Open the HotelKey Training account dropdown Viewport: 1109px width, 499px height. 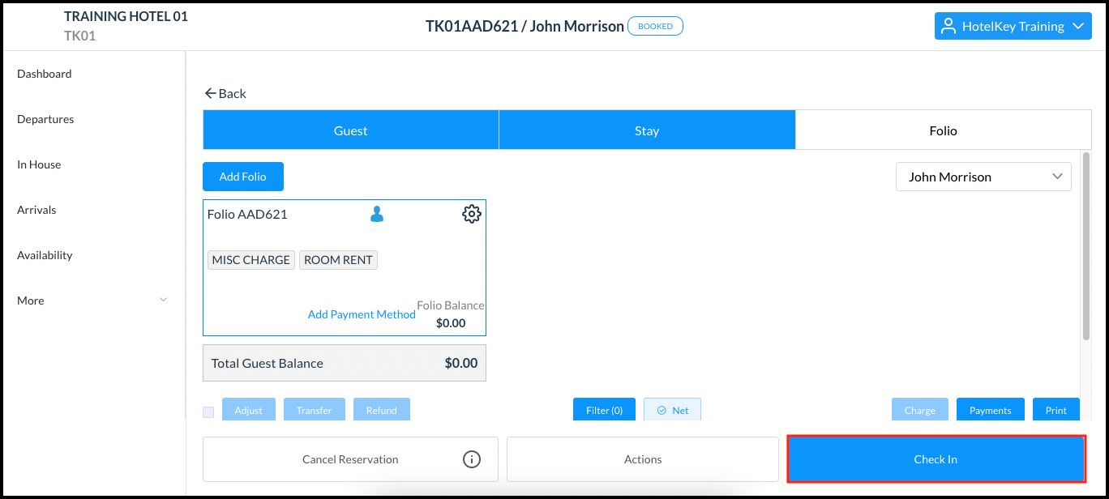1013,25
